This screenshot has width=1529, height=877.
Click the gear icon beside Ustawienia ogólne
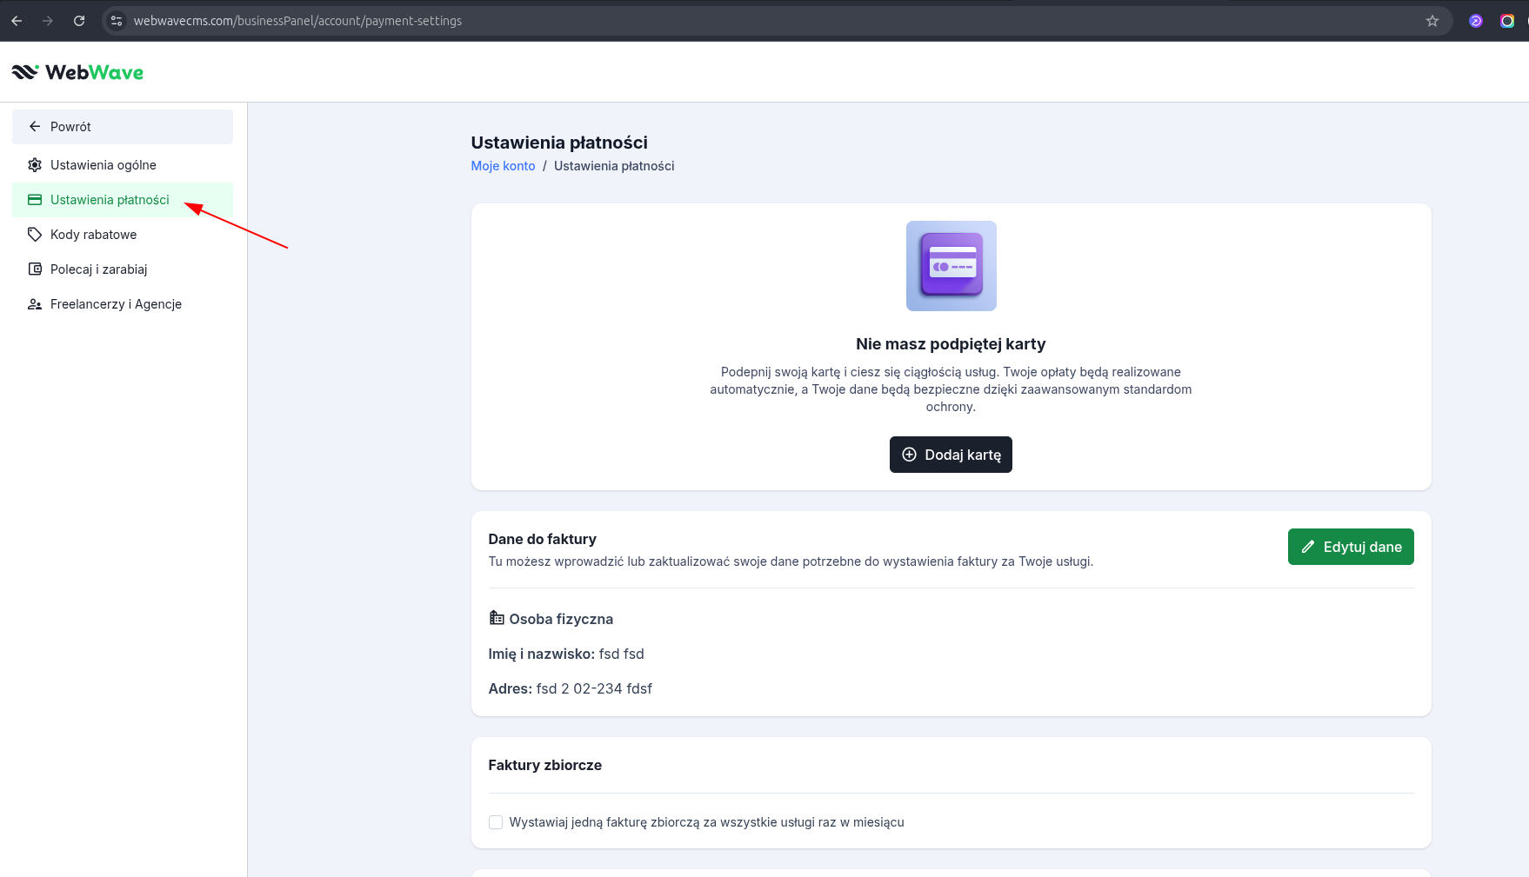click(35, 165)
